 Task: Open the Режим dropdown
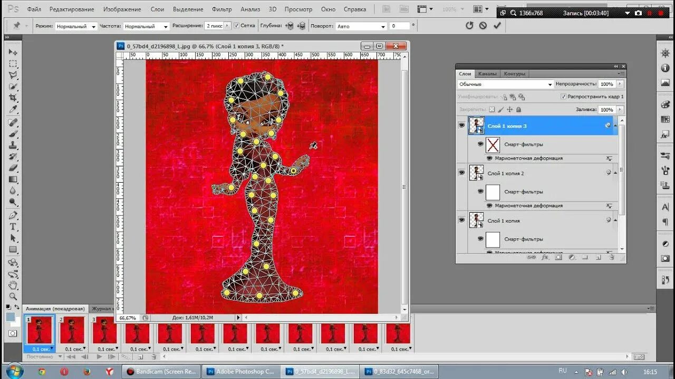click(76, 26)
